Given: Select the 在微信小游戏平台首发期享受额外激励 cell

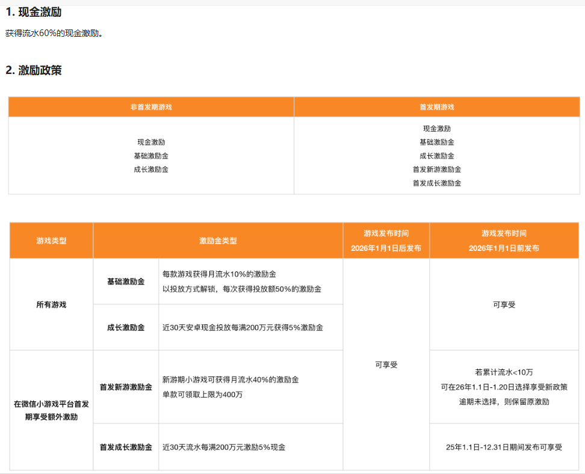Looking at the screenshot, I should pyautogui.click(x=51, y=404).
